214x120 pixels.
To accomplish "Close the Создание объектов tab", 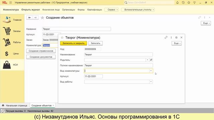I will tap(53, 105).
